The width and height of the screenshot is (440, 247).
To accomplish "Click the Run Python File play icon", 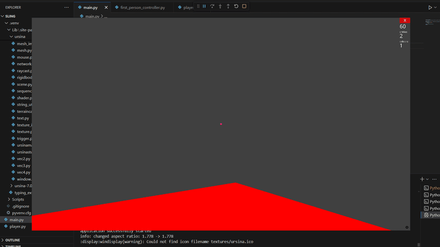I will 430,7.
